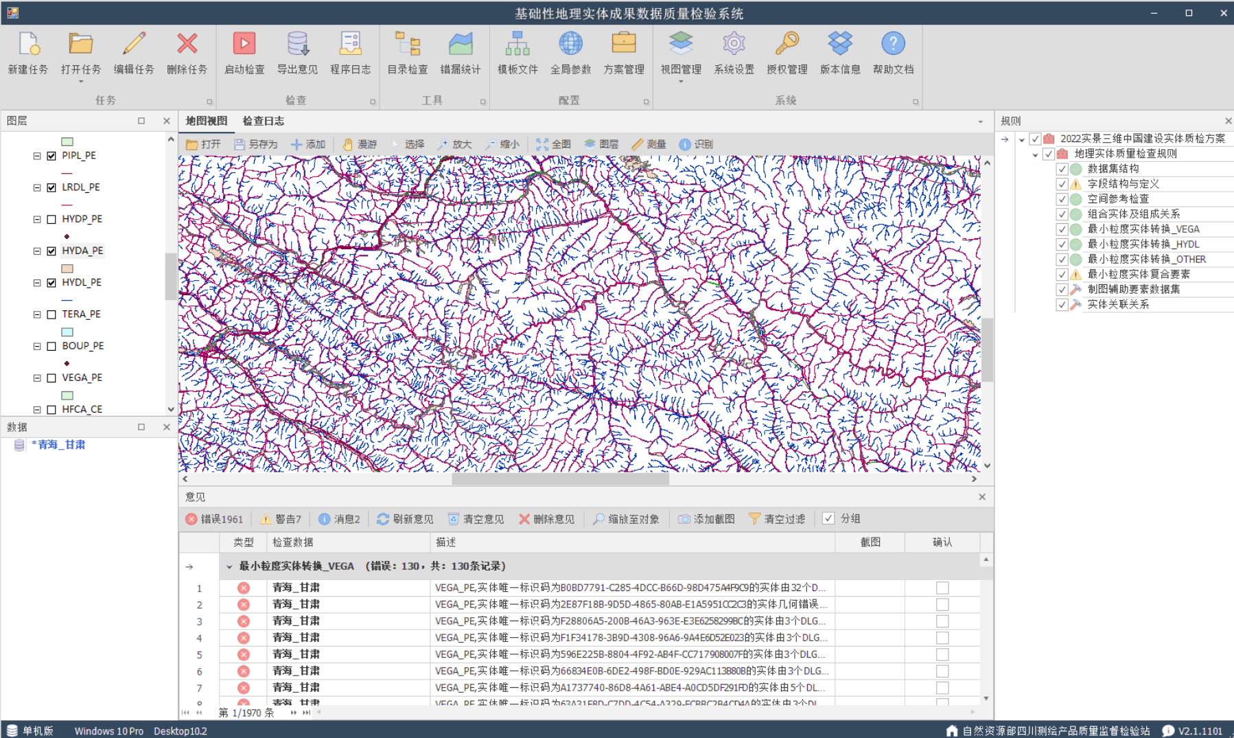Viewport: 1234px width, 738px height.
Task: Open 版本信息 dropbox-style icon
Action: 840,44
